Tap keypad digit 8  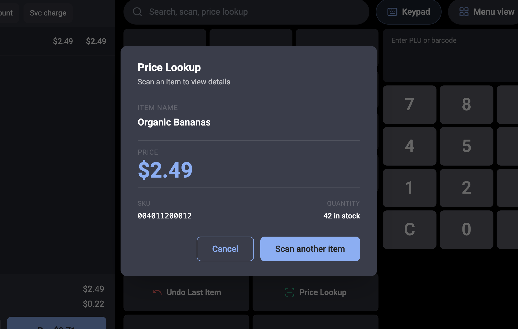click(466, 104)
